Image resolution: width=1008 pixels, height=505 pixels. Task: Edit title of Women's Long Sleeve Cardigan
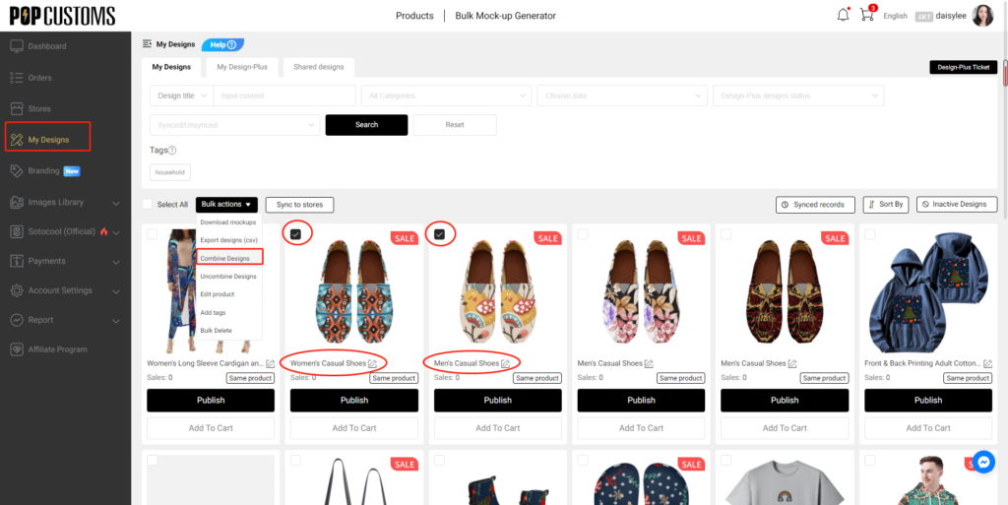click(x=270, y=363)
